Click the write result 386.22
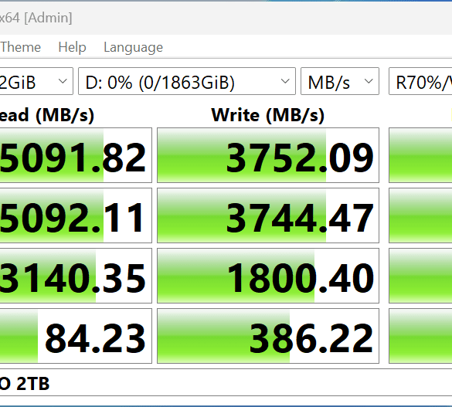452x407 pixels. [268, 336]
